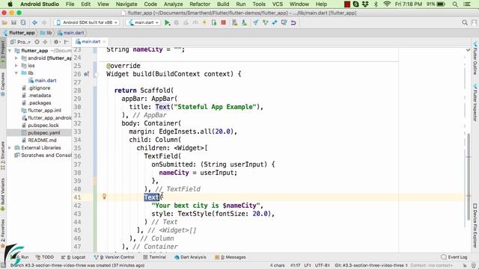Open the Analyze menu
Screen dimensions: 479x269
pos(173,4)
